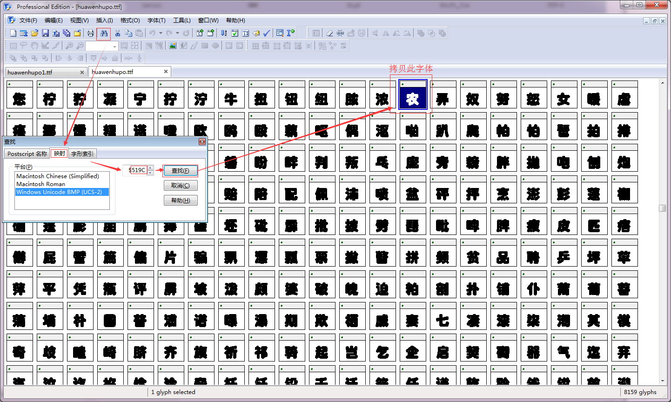Click the Undo arrow icon
Image resolution: width=671 pixels, height=402 pixels.
(152, 33)
